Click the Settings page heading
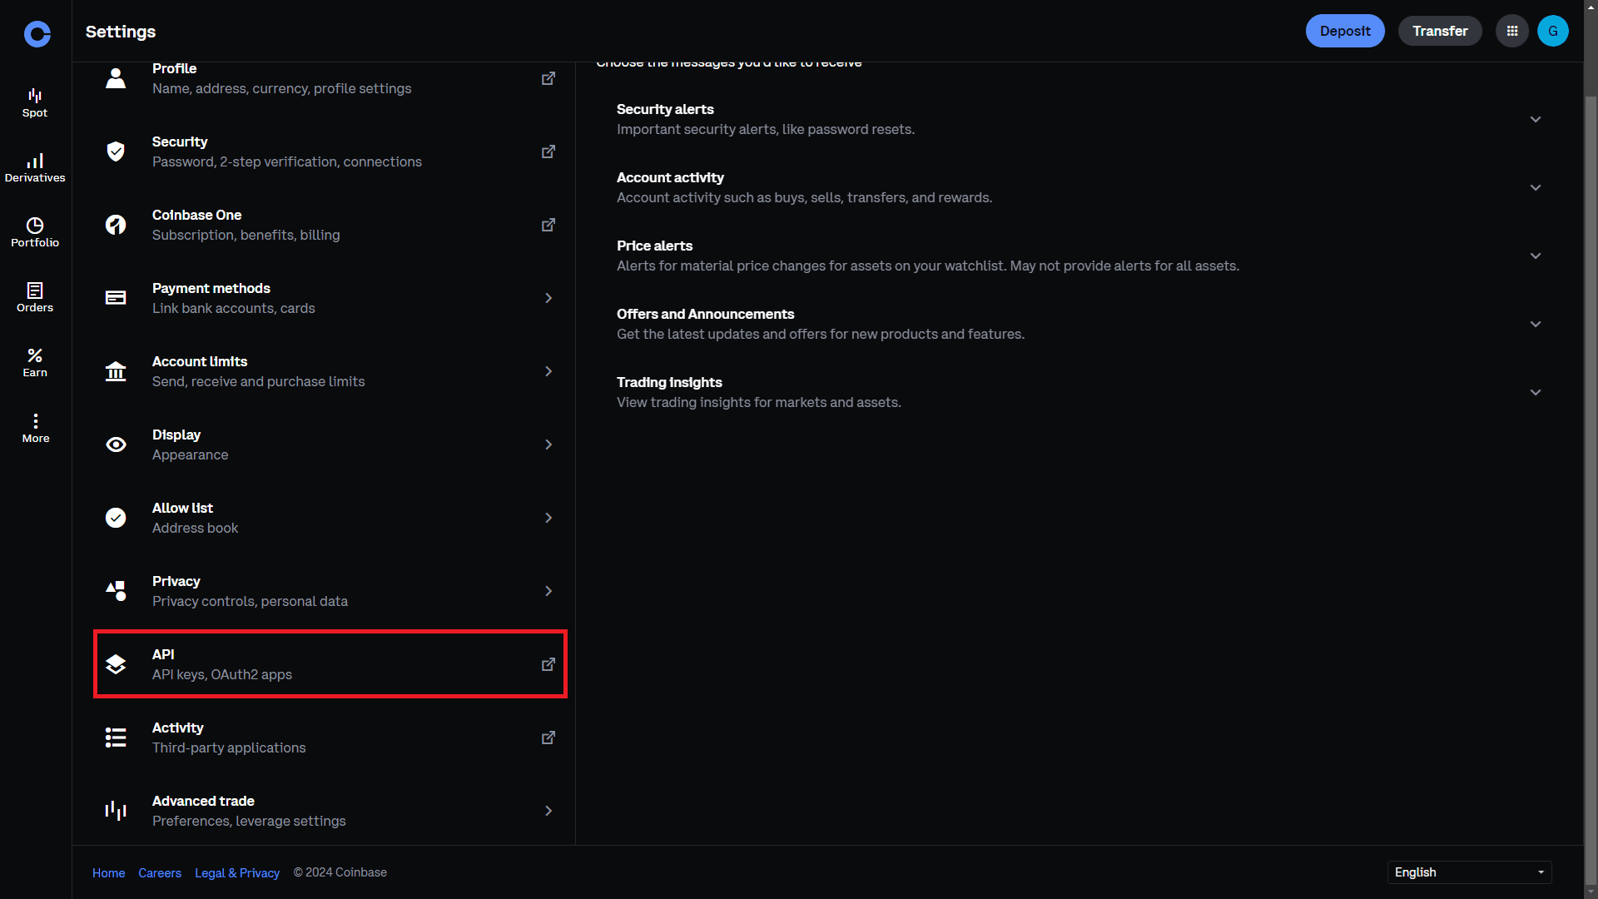The height and width of the screenshot is (899, 1598). [121, 32]
